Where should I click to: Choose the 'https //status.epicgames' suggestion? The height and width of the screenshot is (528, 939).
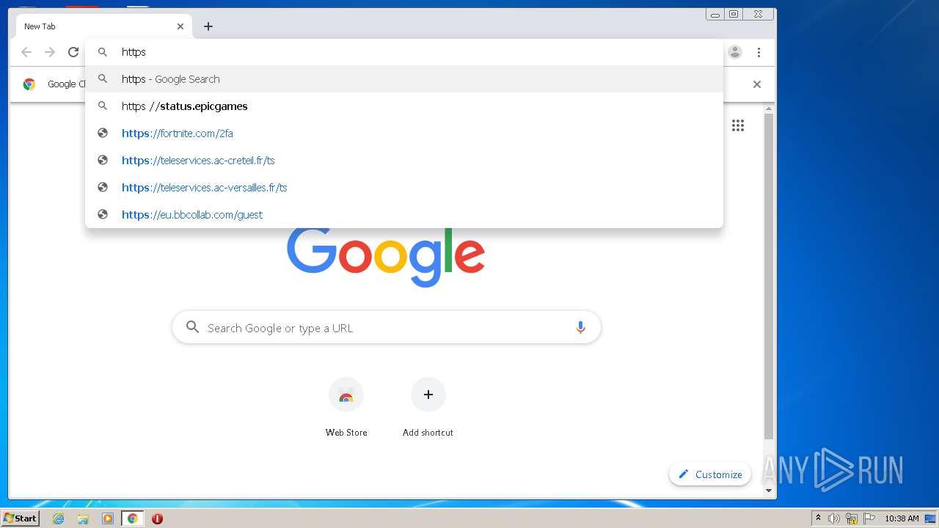(x=404, y=106)
